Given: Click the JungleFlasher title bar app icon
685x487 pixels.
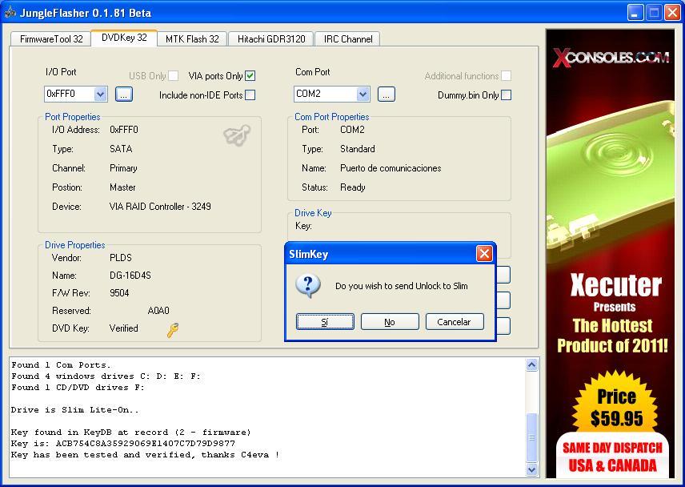Looking at the screenshot, I should [x=9, y=13].
